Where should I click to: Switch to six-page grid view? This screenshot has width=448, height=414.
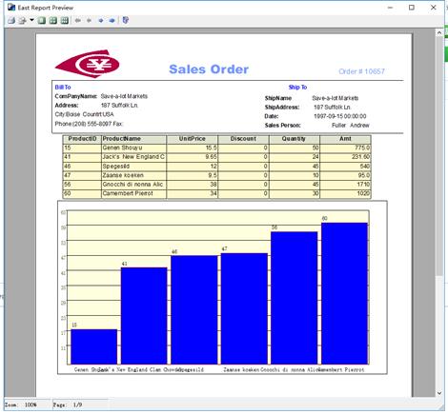65,21
